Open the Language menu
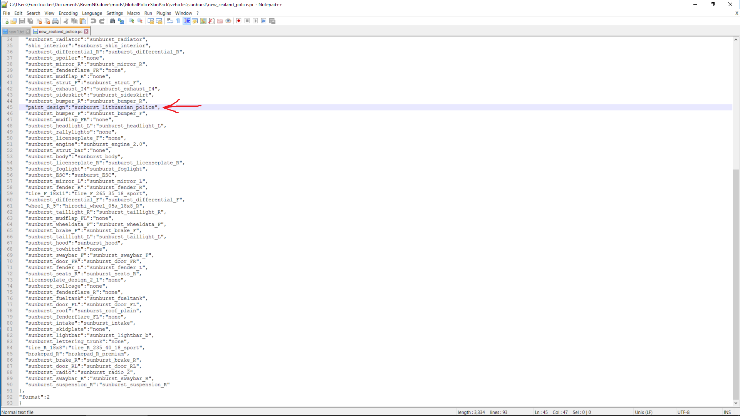The height and width of the screenshot is (416, 740). [92, 13]
